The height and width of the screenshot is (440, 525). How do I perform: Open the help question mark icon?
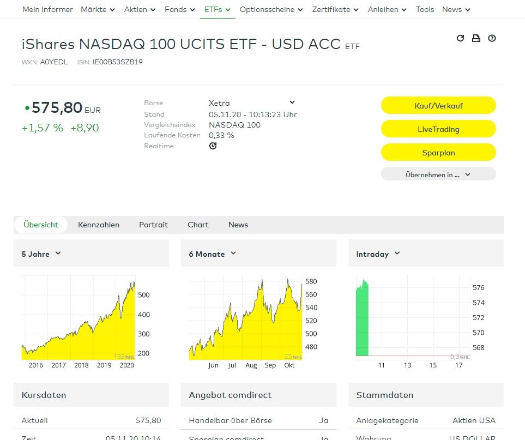coord(492,38)
